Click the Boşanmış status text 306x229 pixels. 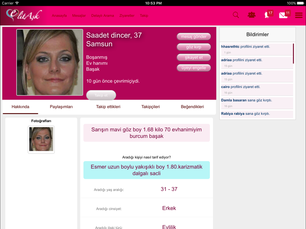97,57
